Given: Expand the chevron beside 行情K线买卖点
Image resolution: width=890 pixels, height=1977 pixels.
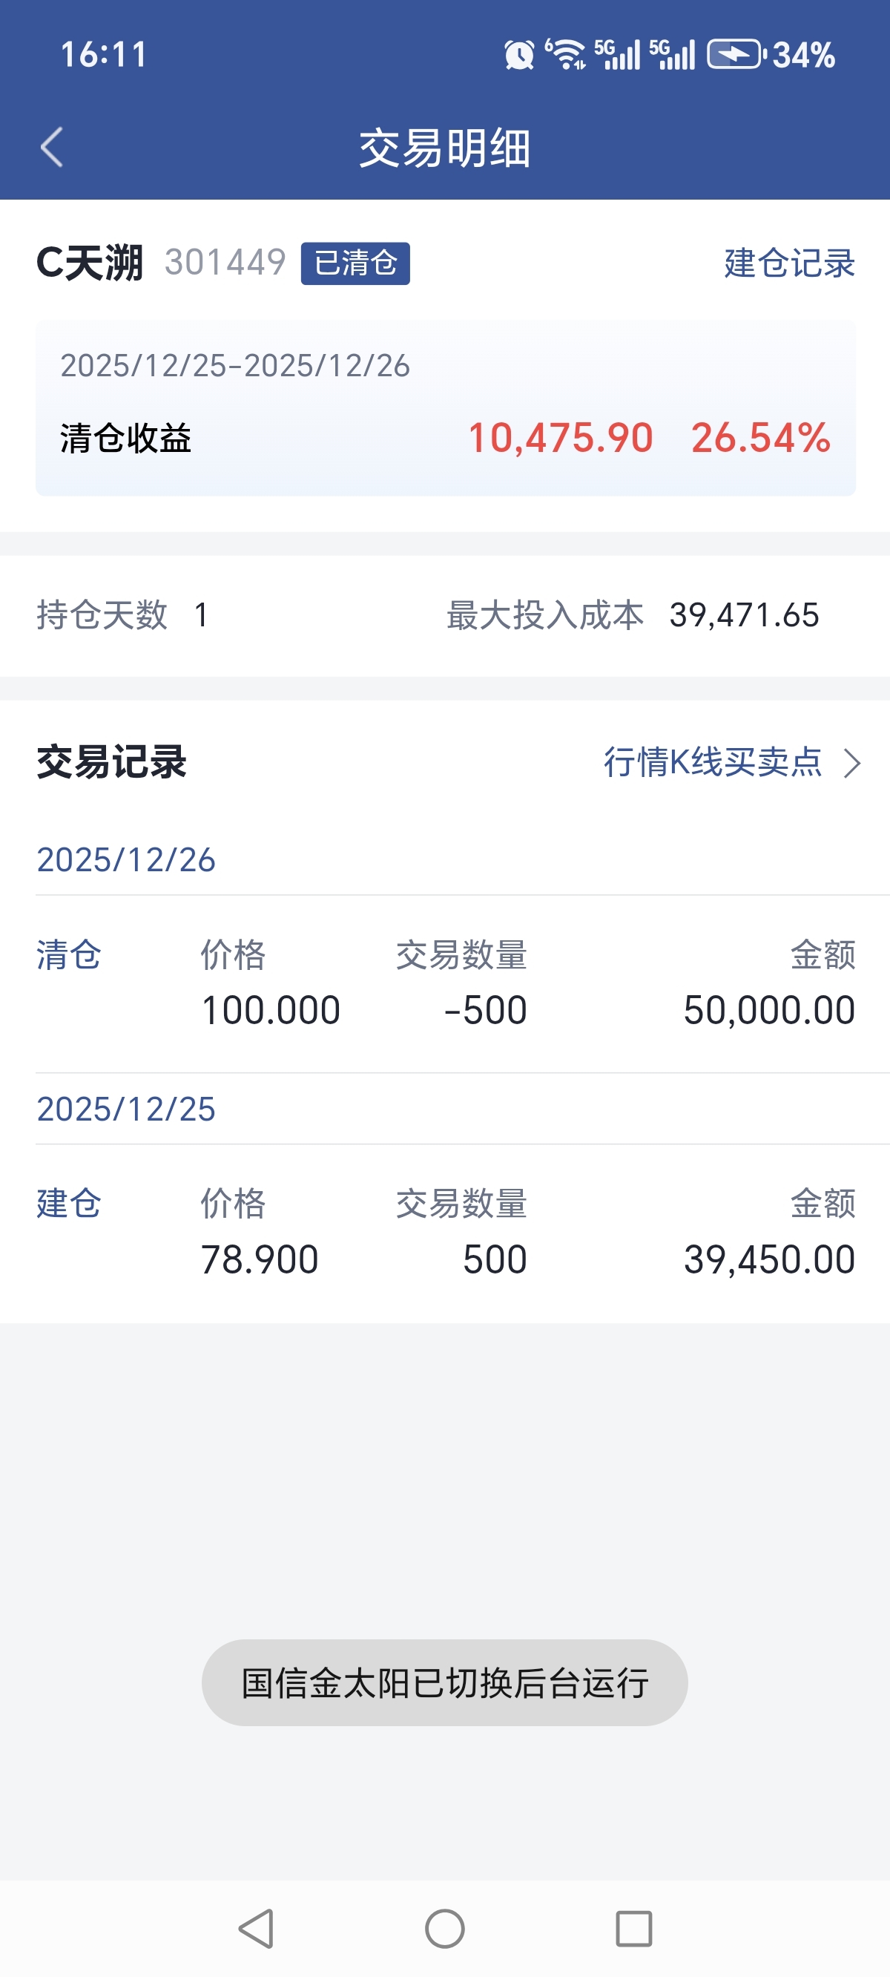Looking at the screenshot, I should point(851,763).
